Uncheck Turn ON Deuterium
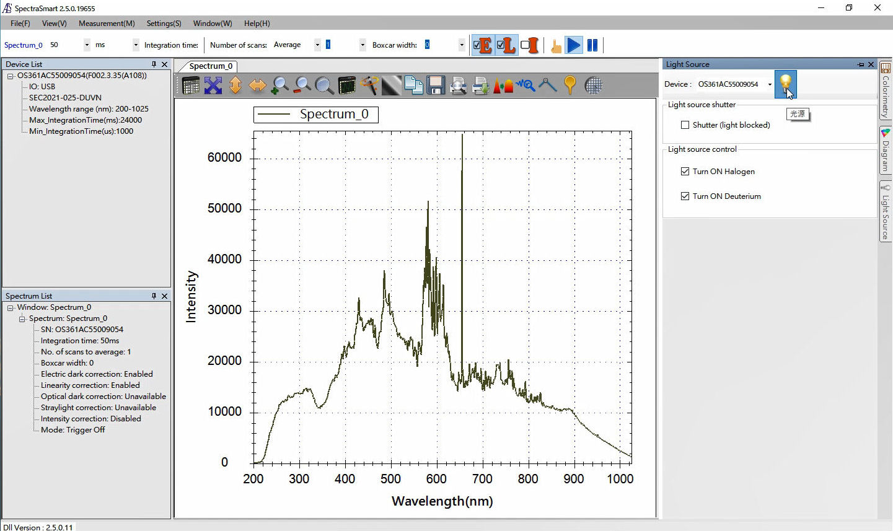 point(685,196)
